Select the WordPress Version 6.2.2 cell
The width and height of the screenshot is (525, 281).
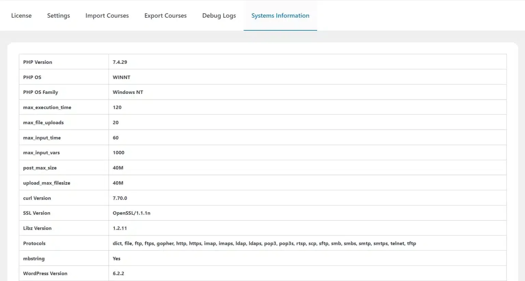pos(119,273)
